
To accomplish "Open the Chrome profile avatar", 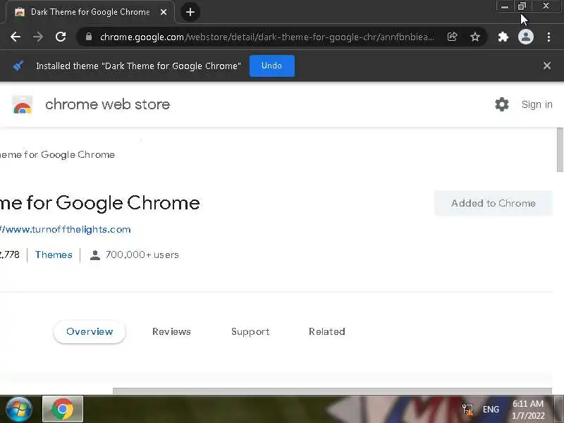I will [526, 37].
